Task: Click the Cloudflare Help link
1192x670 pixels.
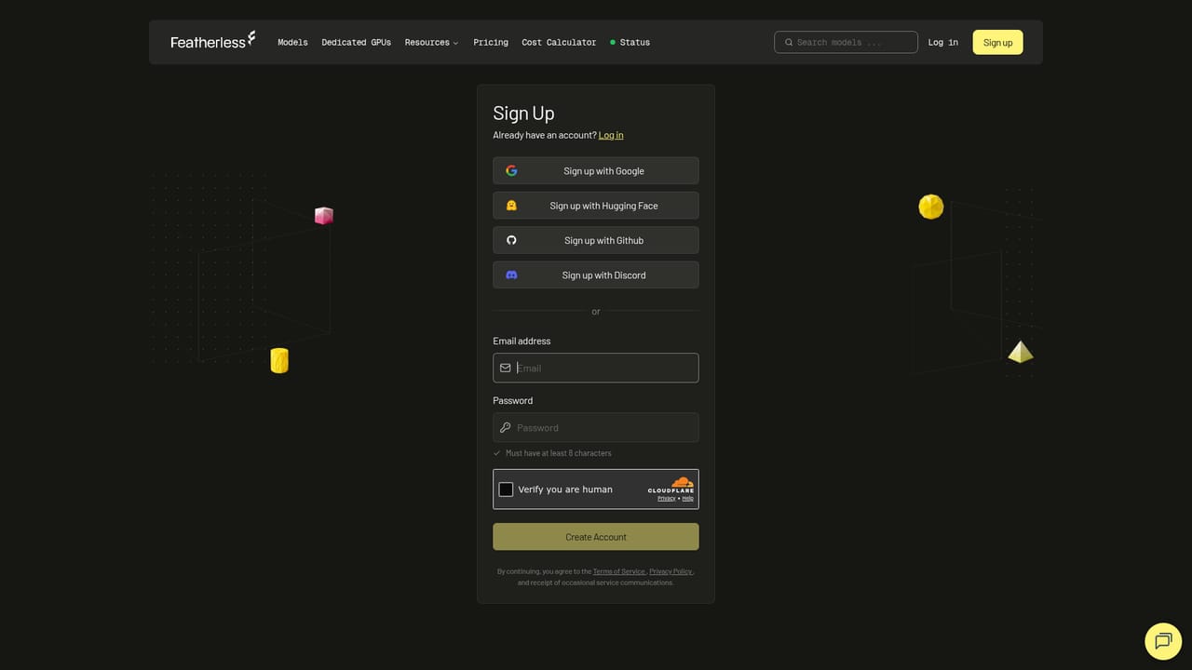Action: click(x=688, y=499)
